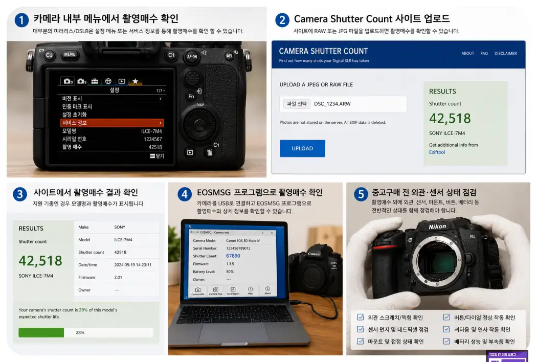This screenshot has height=362, width=537.
Task: Open FAQ in site navigation
Action: [x=484, y=53]
